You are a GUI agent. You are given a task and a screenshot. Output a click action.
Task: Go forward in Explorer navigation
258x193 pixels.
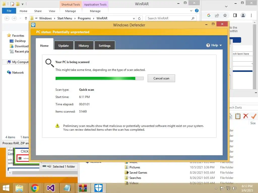click(14, 18)
